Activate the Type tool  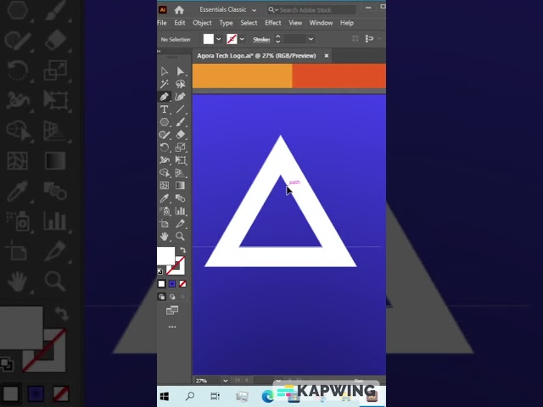pyautogui.click(x=164, y=109)
